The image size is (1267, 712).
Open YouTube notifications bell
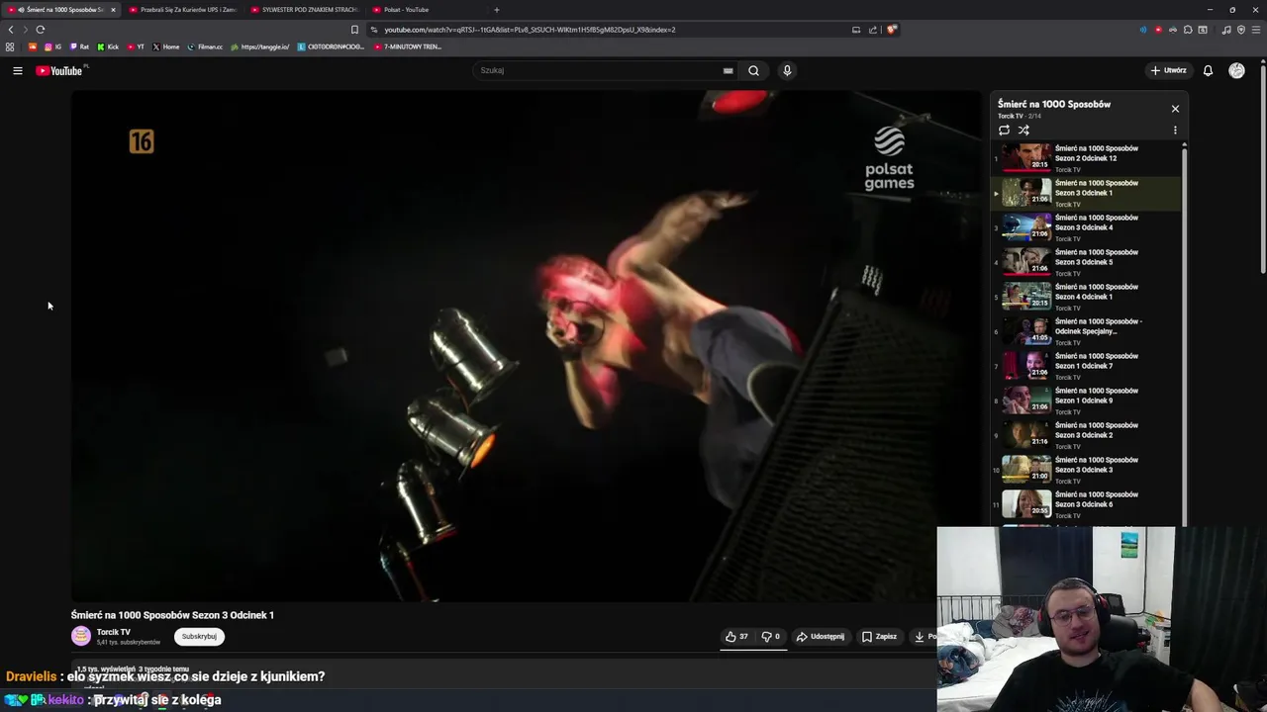pos(1208,70)
